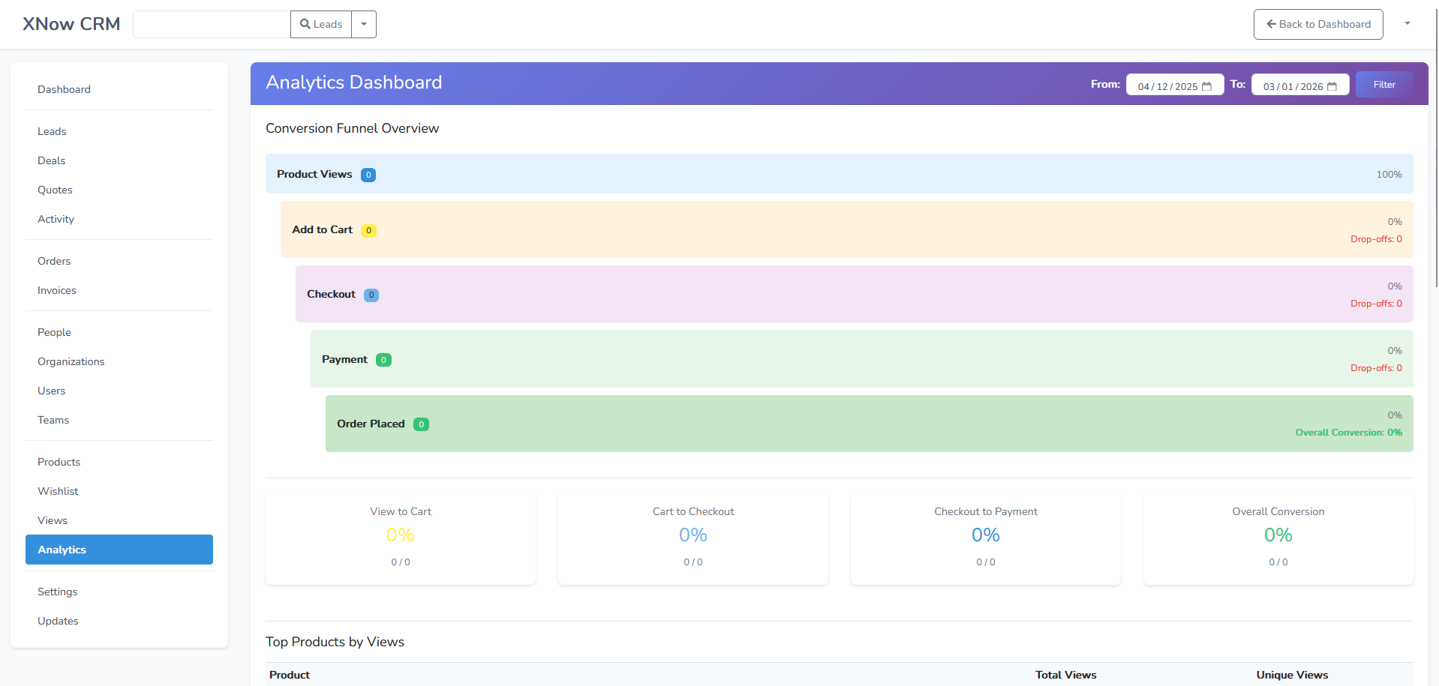Navigate to Wishlist in the sidebar
The height and width of the screenshot is (686, 1439).
coord(58,491)
